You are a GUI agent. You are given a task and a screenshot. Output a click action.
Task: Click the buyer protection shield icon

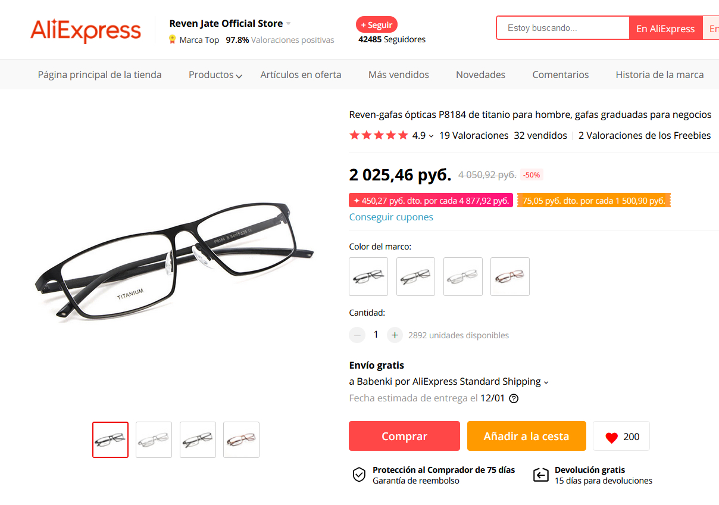click(x=359, y=475)
